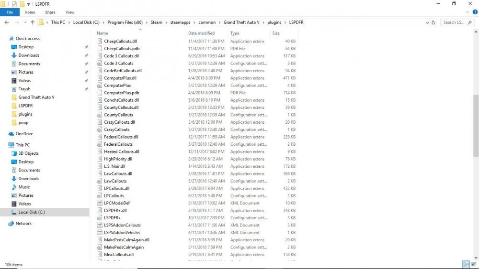Open Traysh in Quick access

(x=24, y=89)
